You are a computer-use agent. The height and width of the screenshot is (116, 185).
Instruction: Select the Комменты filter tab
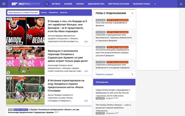click(x=53, y=12)
